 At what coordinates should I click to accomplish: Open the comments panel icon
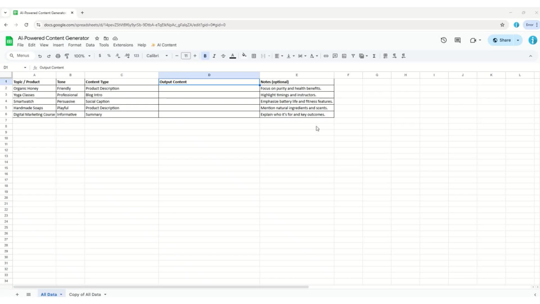pyautogui.click(x=457, y=40)
